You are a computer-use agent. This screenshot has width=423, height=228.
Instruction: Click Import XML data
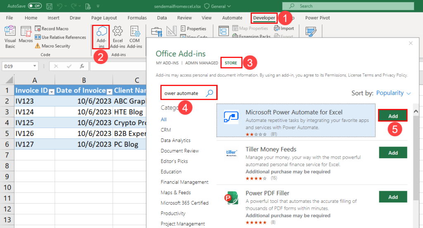coord(284,28)
